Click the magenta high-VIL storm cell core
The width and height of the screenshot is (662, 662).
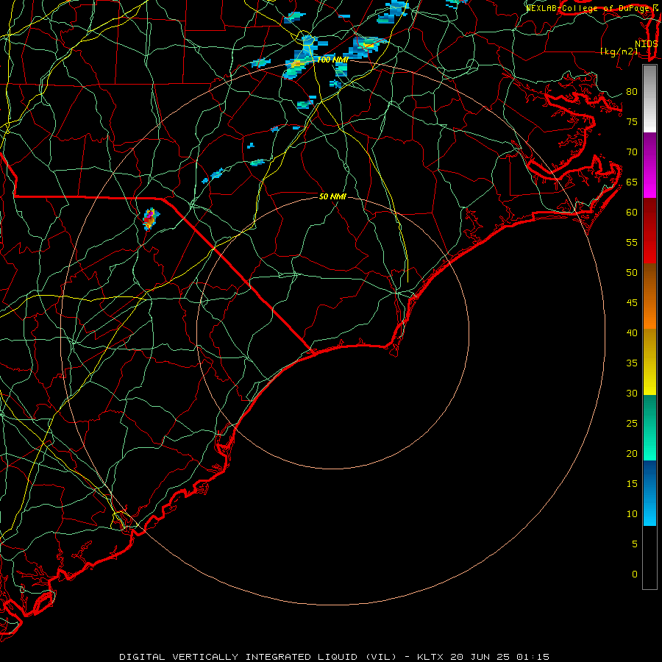pyautogui.click(x=149, y=214)
